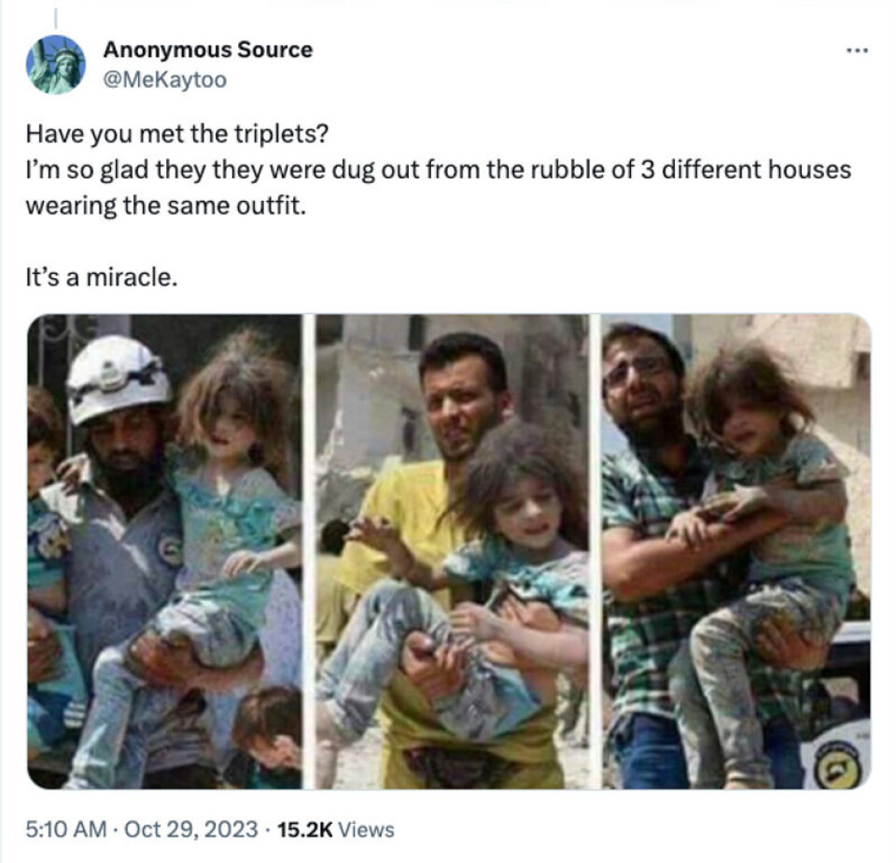
Task: Expand the right attached photo
Action: (736, 551)
